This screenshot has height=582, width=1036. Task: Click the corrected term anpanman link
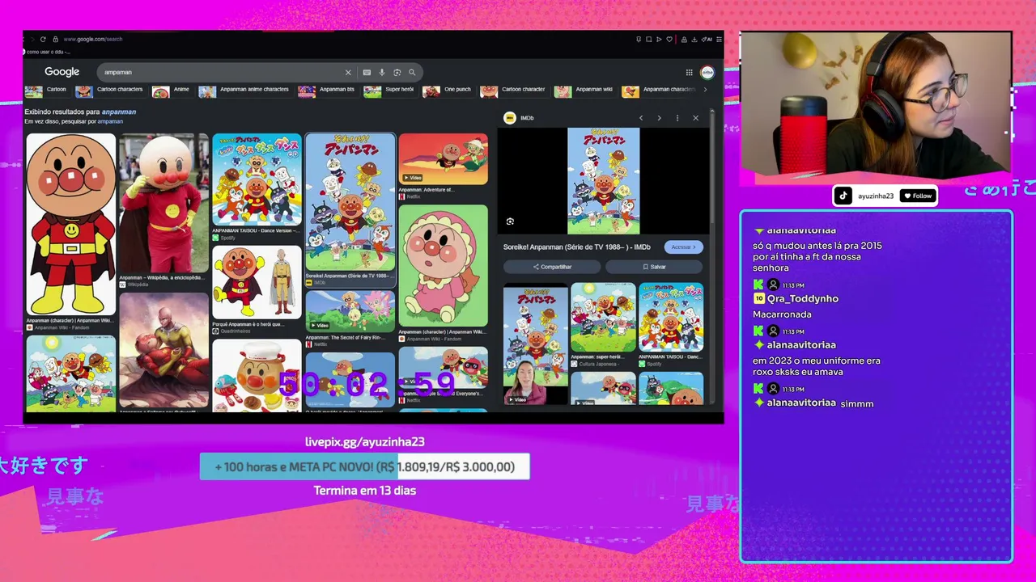tap(119, 112)
